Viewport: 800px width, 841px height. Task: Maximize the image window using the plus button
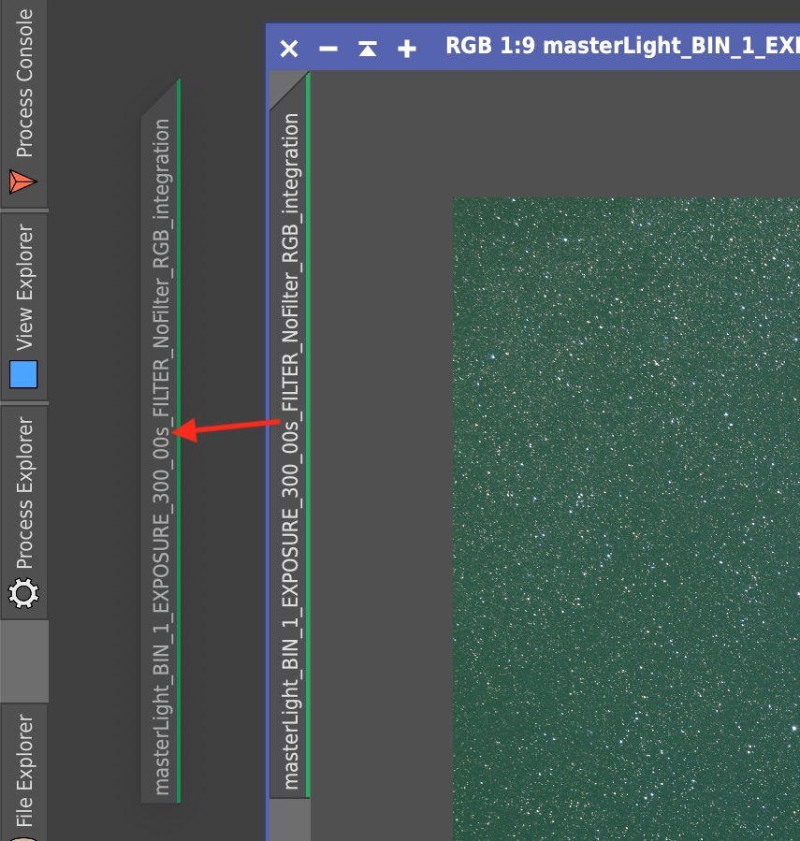pyautogui.click(x=407, y=48)
